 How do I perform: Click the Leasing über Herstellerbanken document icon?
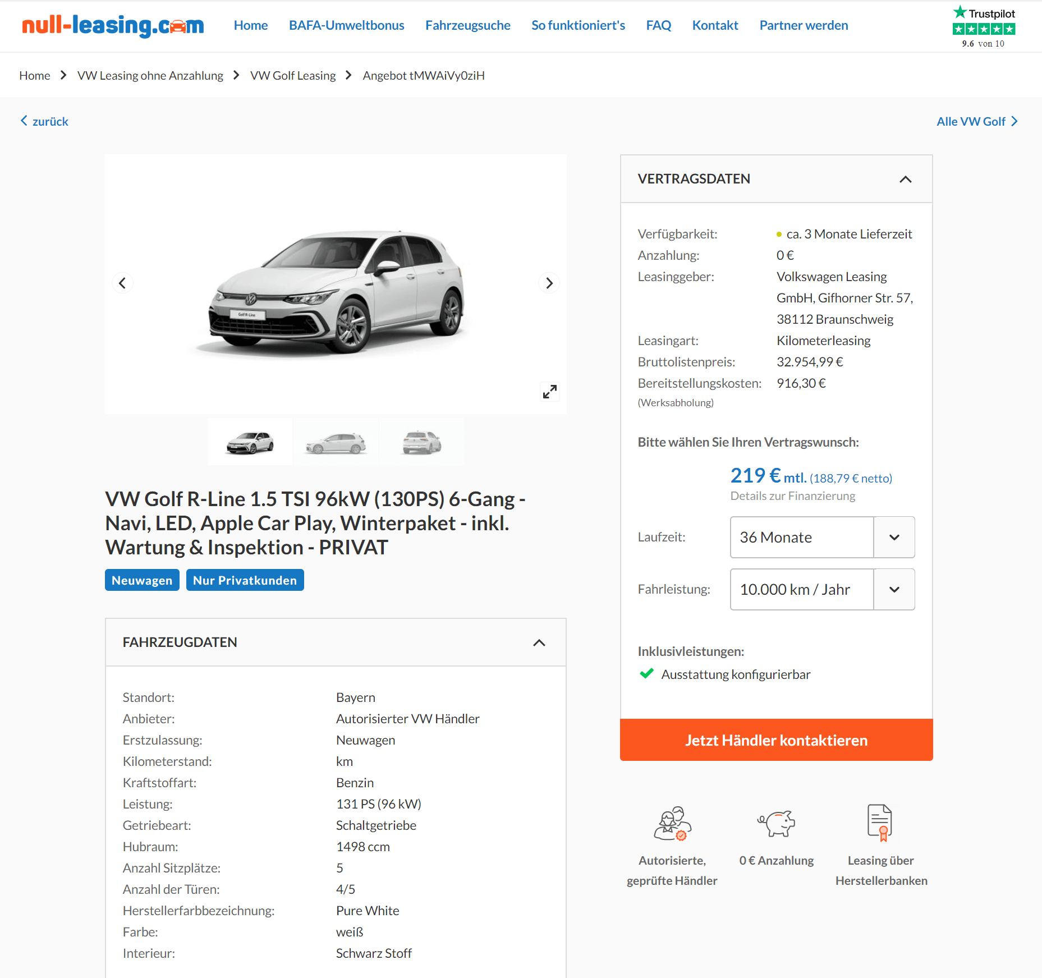880,823
